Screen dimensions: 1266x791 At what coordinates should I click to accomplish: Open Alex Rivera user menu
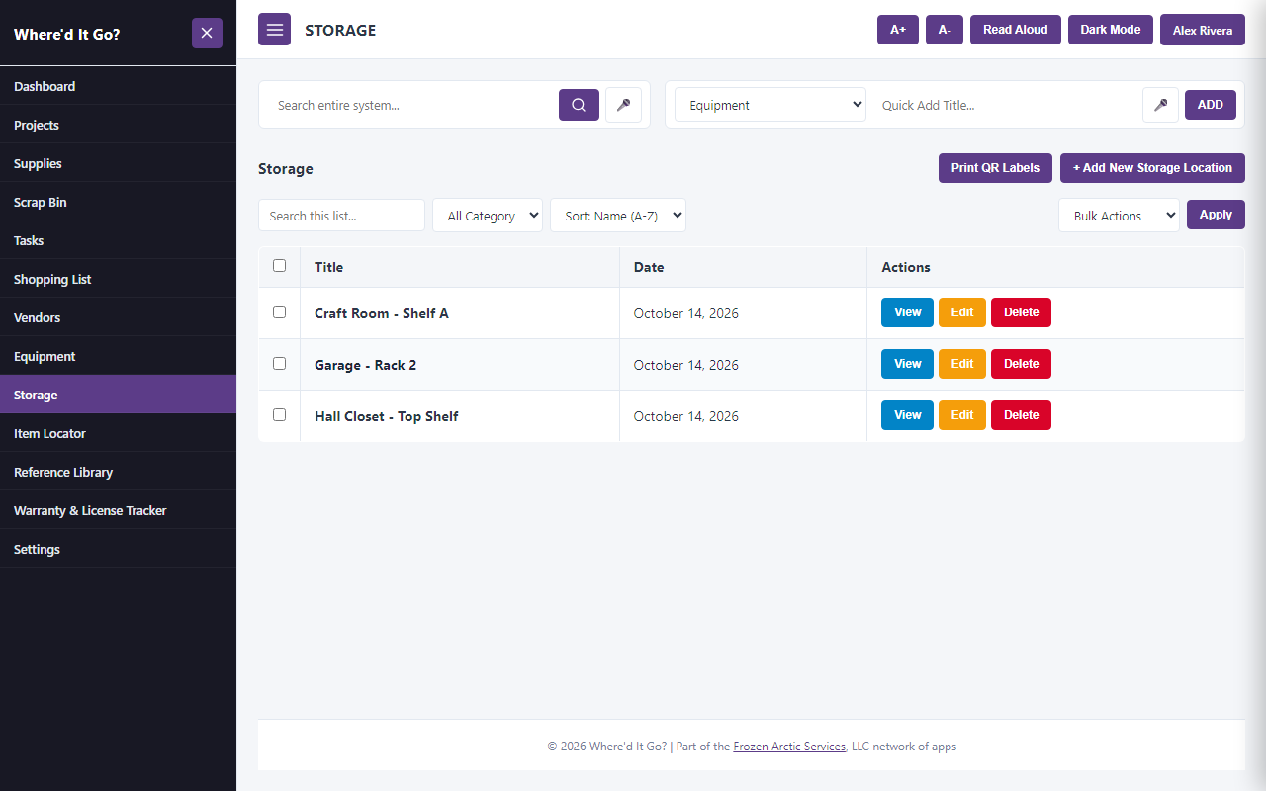[x=1203, y=30]
